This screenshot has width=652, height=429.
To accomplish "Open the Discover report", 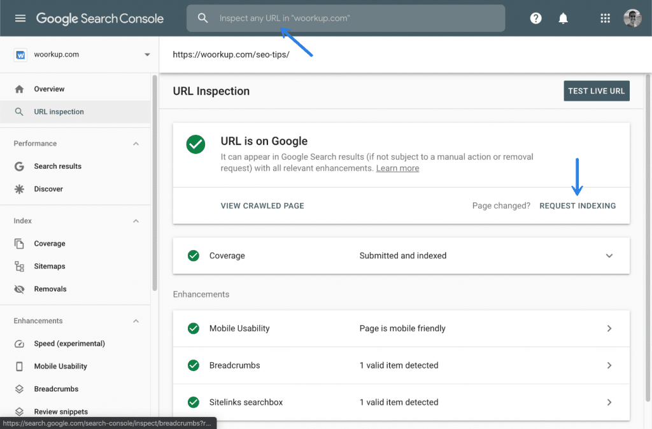I will [48, 189].
